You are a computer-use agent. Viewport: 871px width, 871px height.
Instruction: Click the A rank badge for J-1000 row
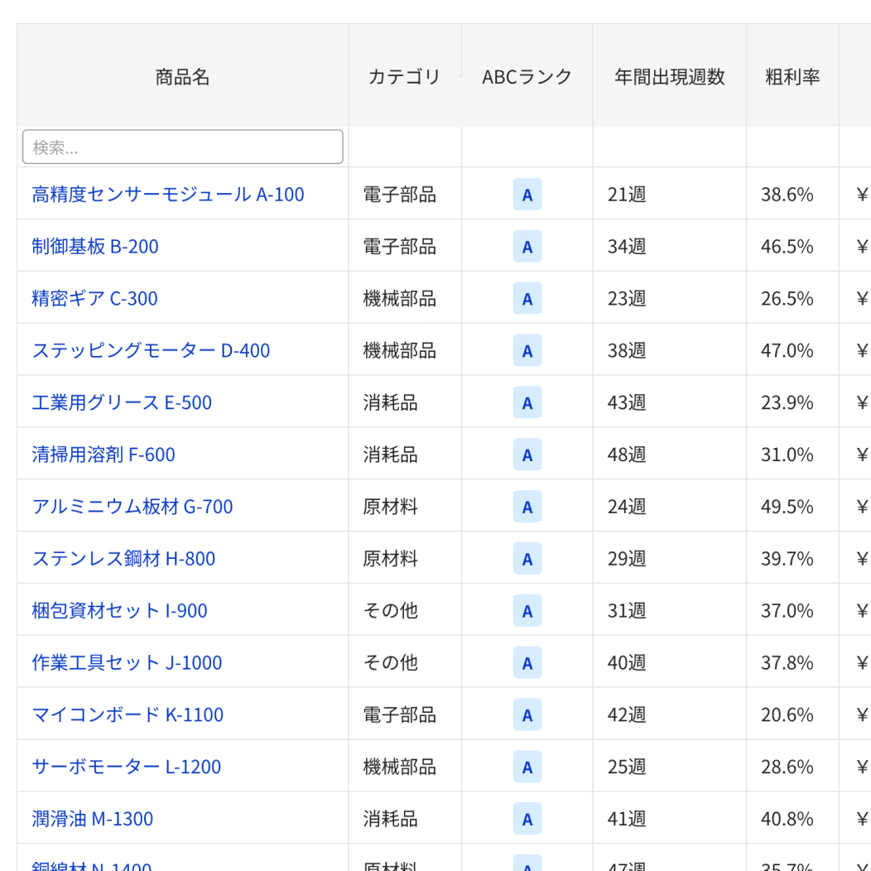(527, 662)
